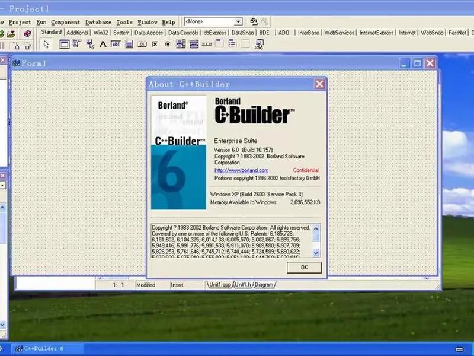Choose the GroupBox component icon

(x=219, y=44)
